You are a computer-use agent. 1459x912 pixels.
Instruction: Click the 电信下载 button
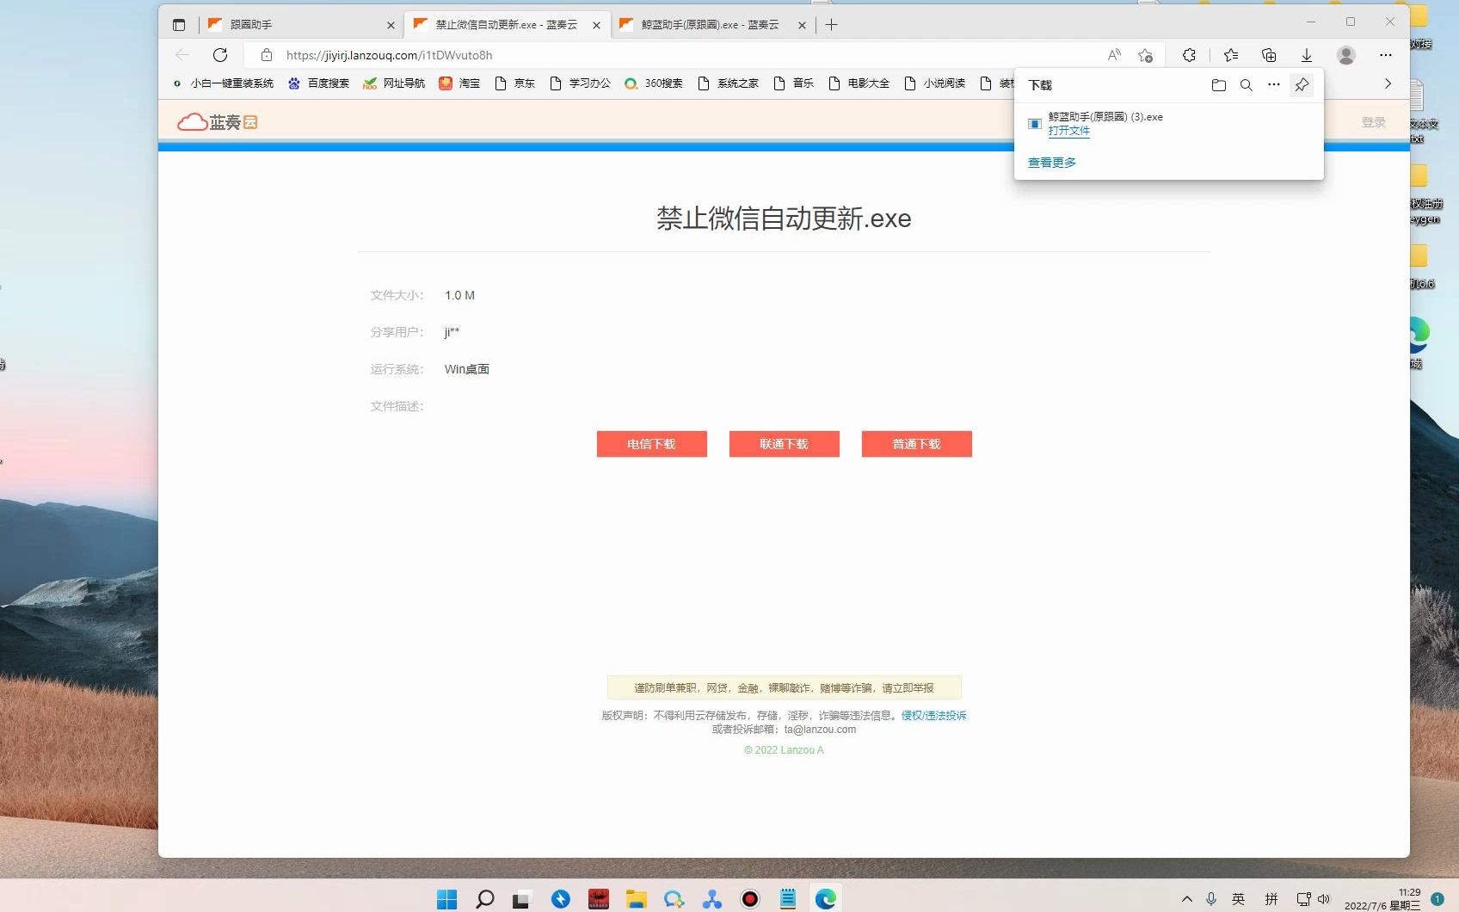pos(651,444)
